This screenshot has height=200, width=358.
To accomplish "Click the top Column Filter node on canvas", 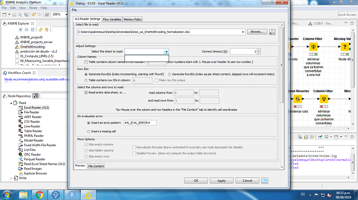I will point(313,47).
